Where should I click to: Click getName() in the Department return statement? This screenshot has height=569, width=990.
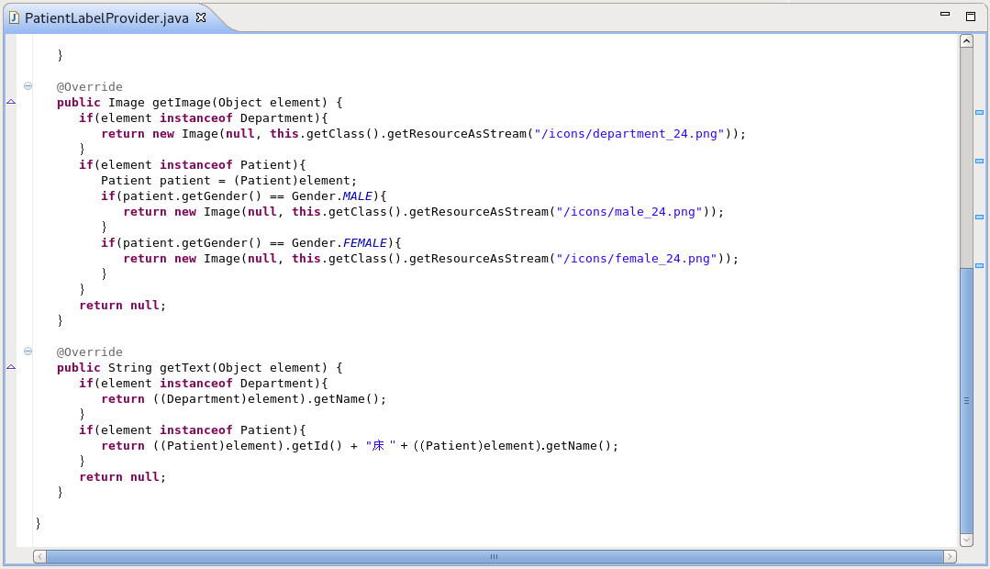click(346, 399)
